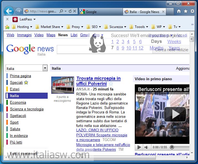The height and width of the screenshot is (164, 198).
Task: Open the Market Share favorites folder
Action: tap(49, 27)
